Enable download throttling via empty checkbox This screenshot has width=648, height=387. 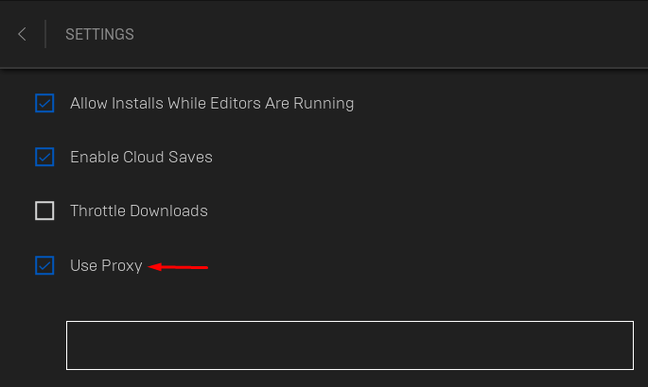point(44,210)
